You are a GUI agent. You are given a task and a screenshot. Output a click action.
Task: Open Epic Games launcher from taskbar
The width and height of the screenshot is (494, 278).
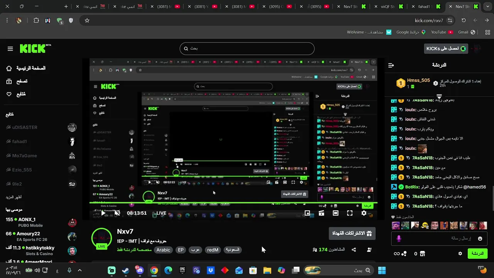pos(182,270)
